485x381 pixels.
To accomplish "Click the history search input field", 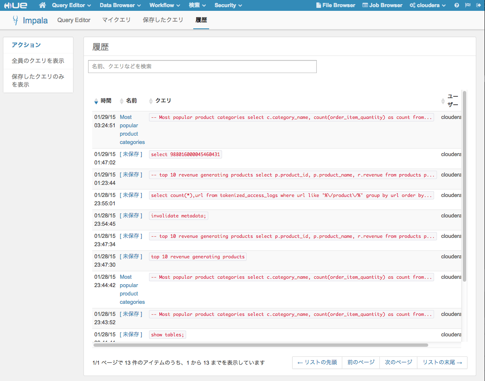I will coord(202,66).
